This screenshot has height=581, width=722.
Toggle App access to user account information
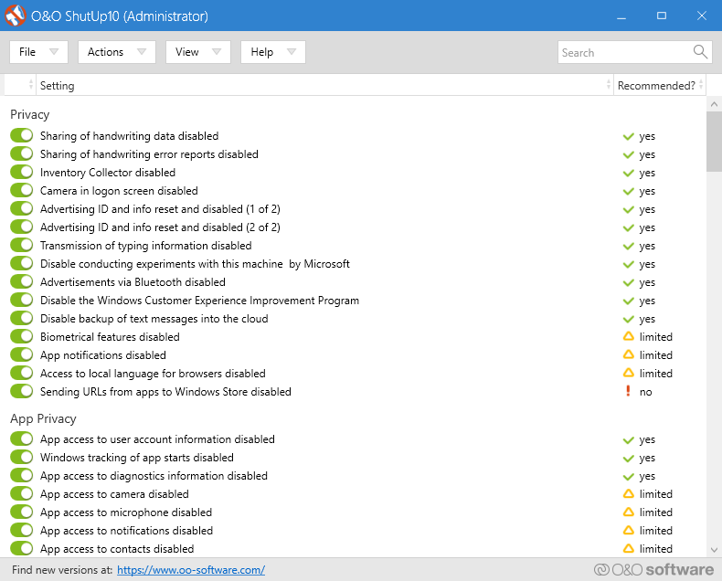(21, 438)
